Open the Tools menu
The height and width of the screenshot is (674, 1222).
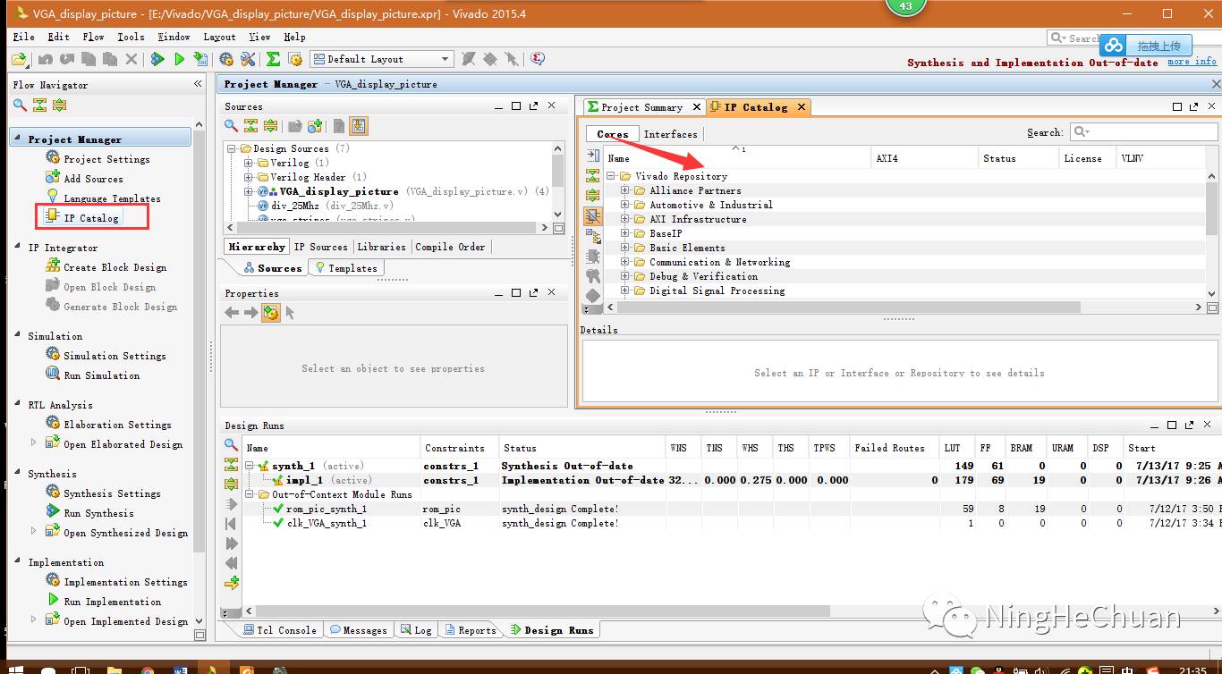coord(131,37)
